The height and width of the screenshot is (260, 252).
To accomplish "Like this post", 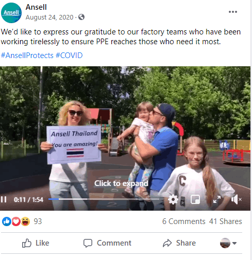I will tap(36, 243).
